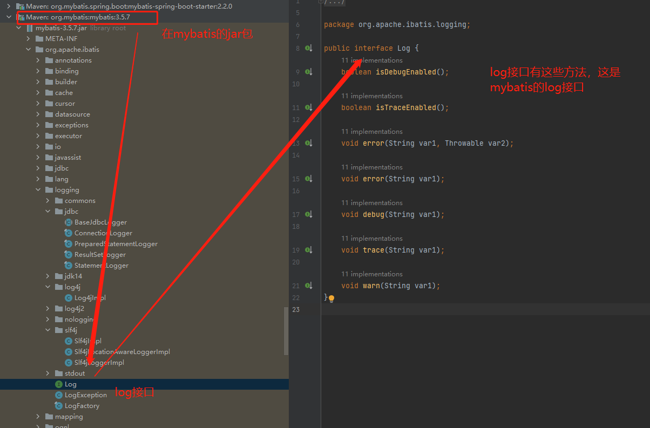This screenshot has height=428, width=650.
Task: Expand the jdk14 package
Action: (48, 276)
